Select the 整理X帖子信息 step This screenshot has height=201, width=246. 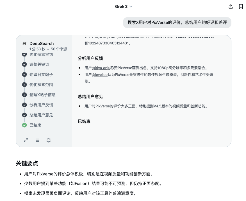coord(42,95)
